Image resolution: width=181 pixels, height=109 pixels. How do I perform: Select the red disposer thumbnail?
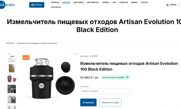coord(12,79)
